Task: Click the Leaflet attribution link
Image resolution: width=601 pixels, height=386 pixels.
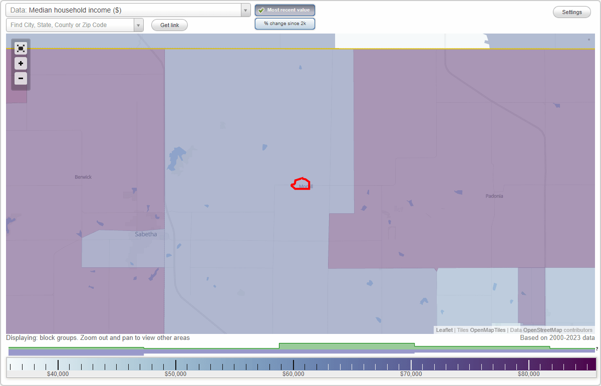Action: coord(444,330)
